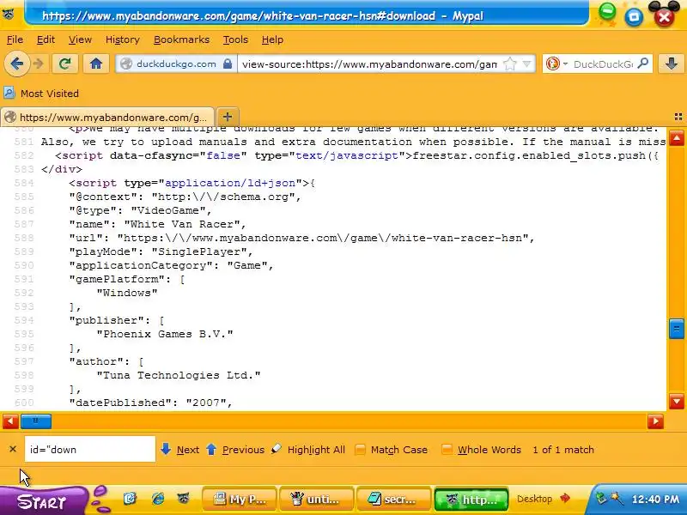
Task: Open the File menu
Action: (x=15, y=39)
